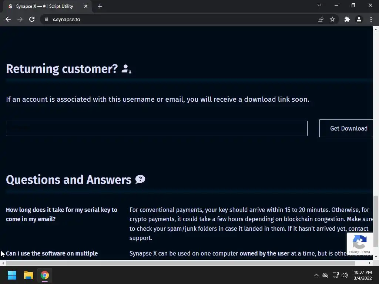The width and height of the screenshot is (379, 284).
Task: Select the Synapse X — #1 Script Utility tab
Action: [44, 6]
